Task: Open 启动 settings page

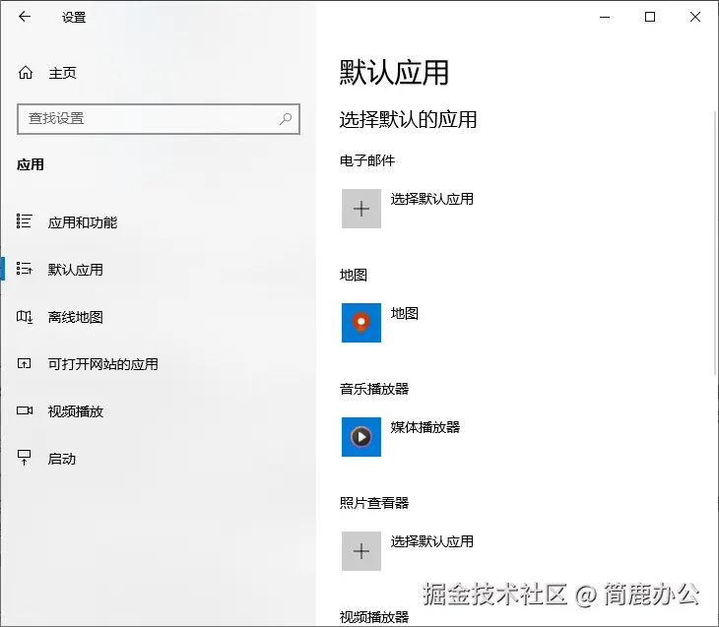Action: tap(62, 459)
